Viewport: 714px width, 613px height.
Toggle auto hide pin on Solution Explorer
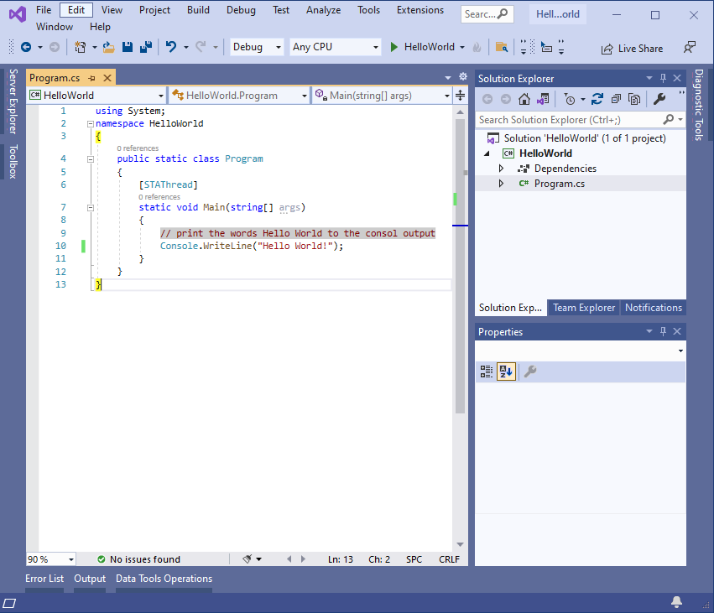pos(663,78)
